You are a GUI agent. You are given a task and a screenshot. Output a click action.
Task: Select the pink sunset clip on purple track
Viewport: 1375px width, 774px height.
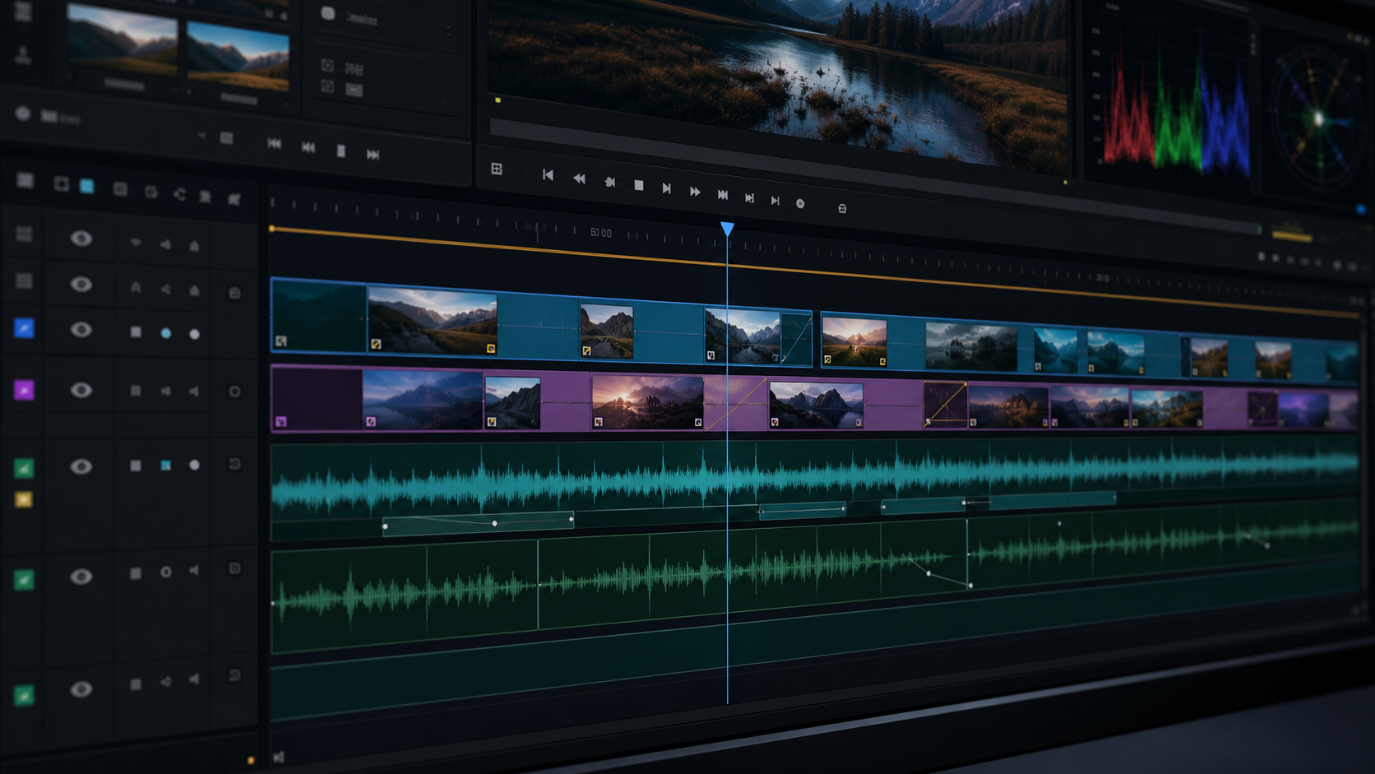(647, 402)
